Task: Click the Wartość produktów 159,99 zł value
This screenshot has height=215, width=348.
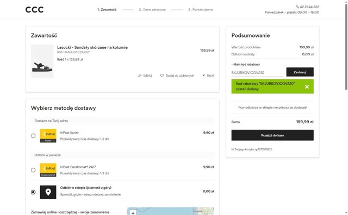Action: (x=307, y=47)
